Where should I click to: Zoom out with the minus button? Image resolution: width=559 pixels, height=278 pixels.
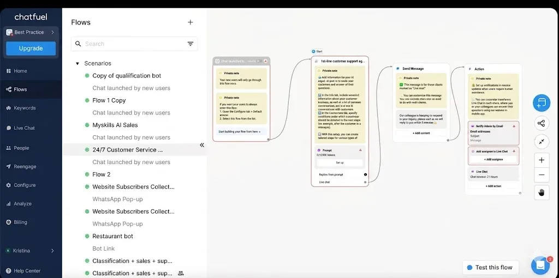click(542, 175)
